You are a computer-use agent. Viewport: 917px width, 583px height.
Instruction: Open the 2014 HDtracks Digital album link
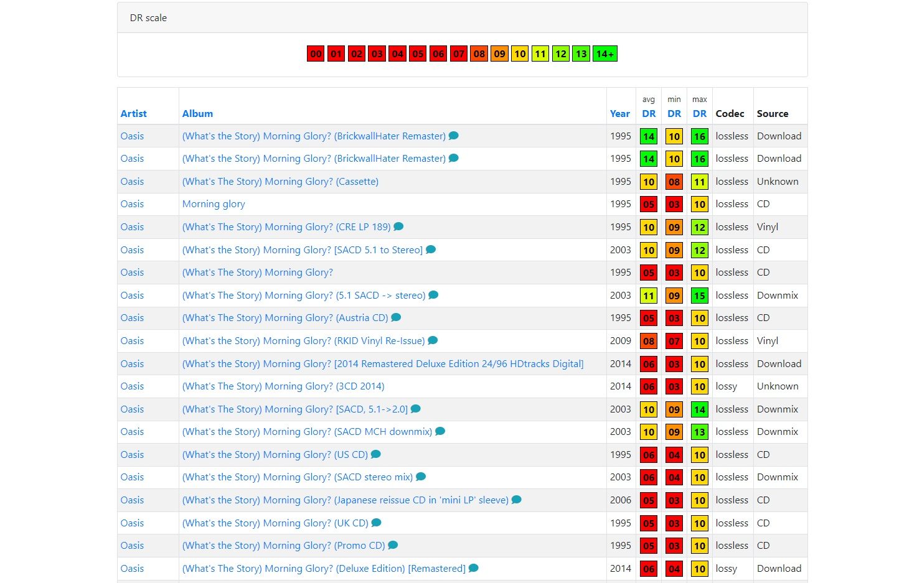383,363
